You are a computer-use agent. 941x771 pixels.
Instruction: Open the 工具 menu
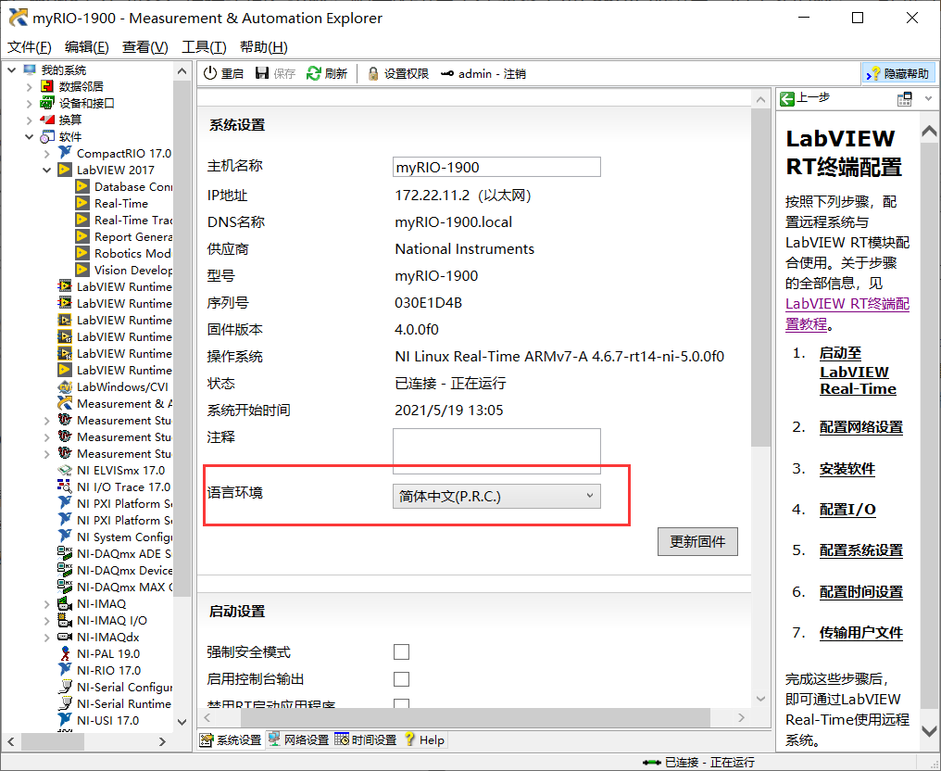point(202,46)
